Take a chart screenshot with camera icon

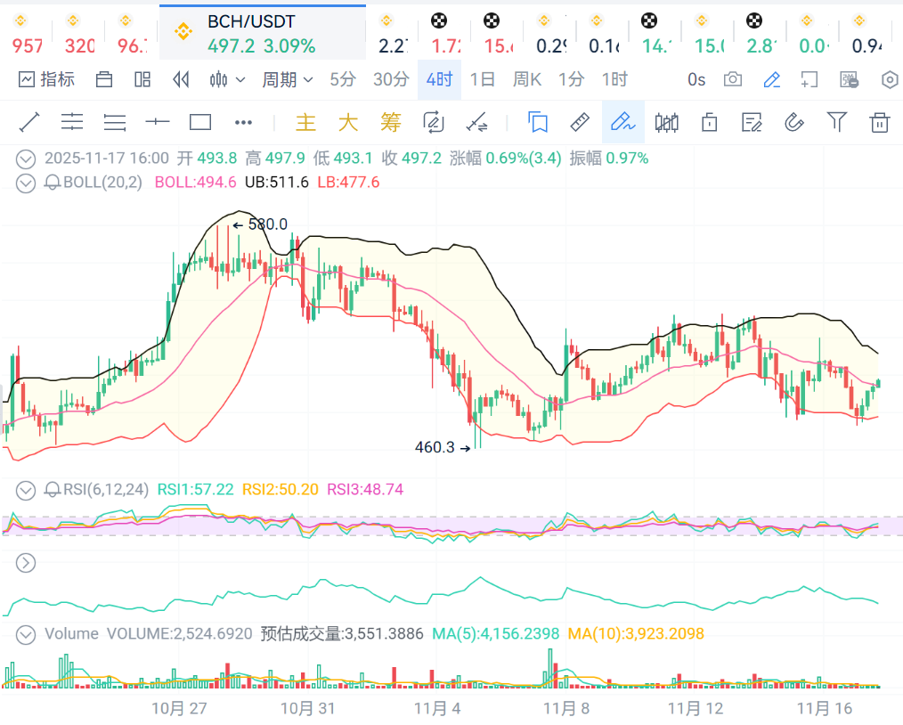point(733,79)
